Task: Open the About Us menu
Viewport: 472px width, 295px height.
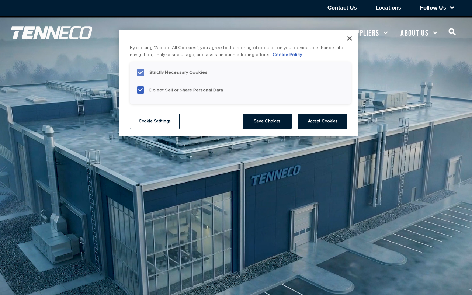Action: (x=414, y=33)
